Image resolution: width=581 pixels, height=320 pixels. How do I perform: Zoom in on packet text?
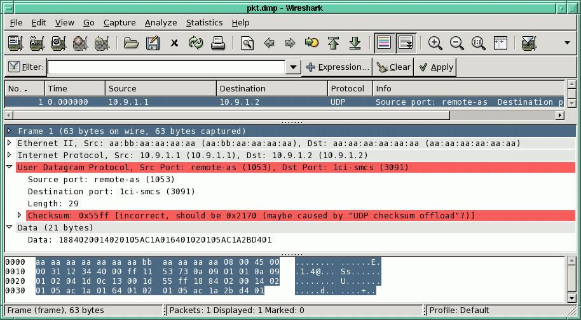pos(435,43)
